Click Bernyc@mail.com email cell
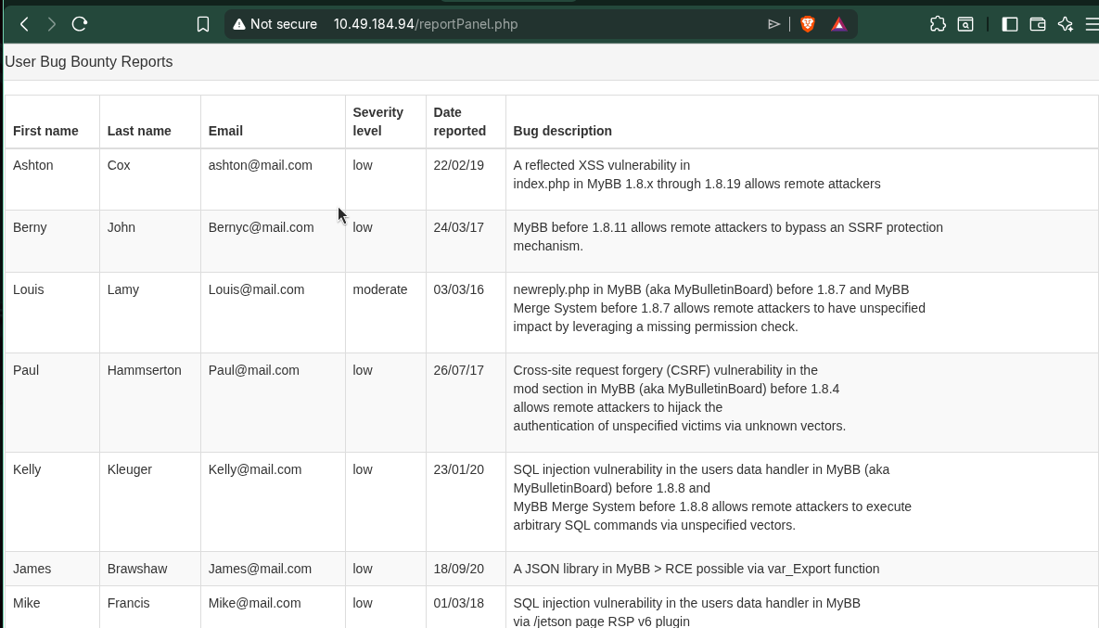This screenshot has height=628, width=1099. pyautogui.click(x=261, y=228)
